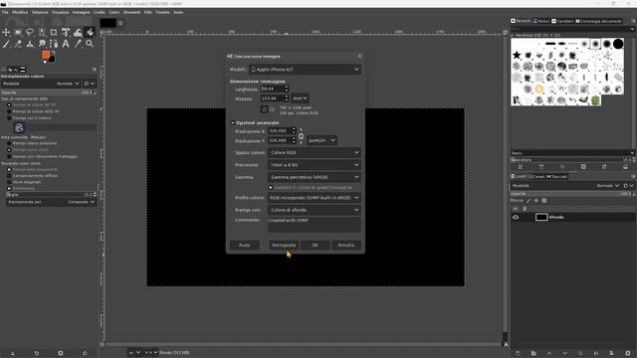Click the refresh brushes icon
This screenshot has width=637, height=358.
tap(604, 167)
